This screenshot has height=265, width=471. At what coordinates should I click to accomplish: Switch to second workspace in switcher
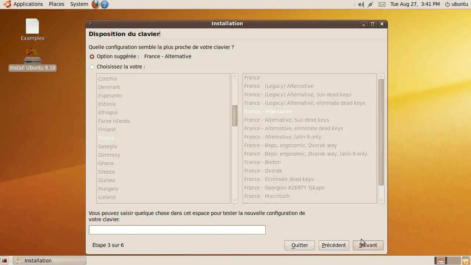point(454,261)
